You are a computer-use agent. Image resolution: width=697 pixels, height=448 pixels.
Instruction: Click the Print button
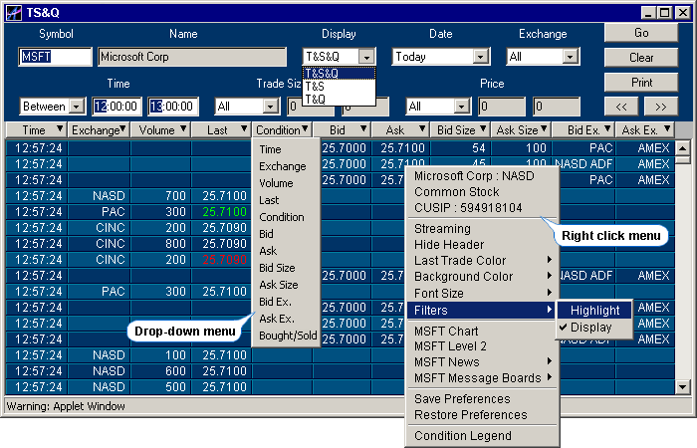point(641,83)
